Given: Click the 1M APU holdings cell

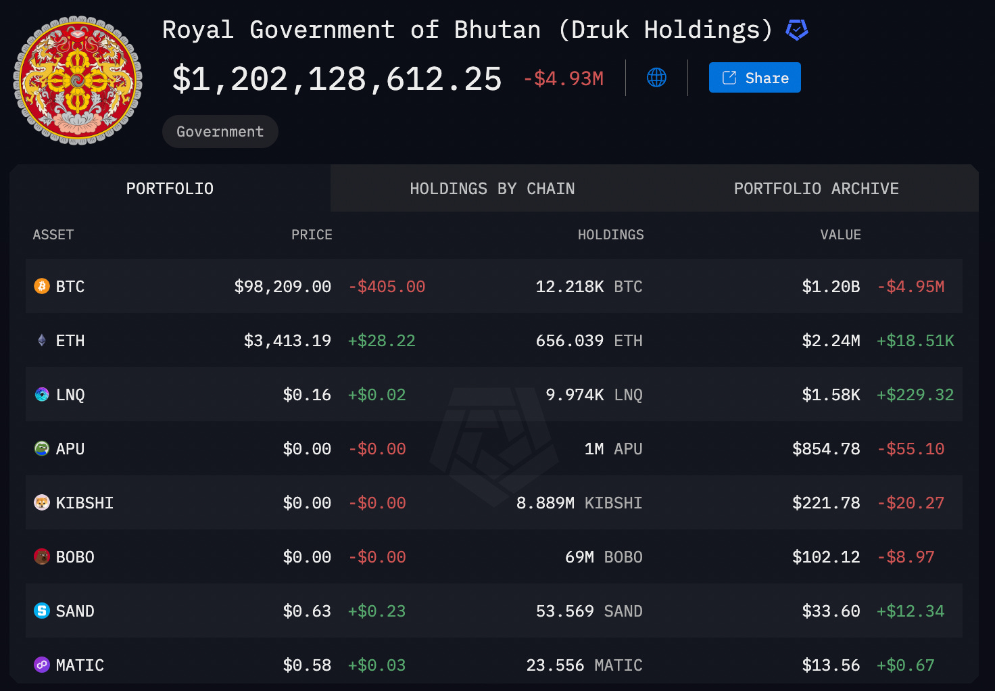Looking at the screenshot, I should [x=614, y=449].
